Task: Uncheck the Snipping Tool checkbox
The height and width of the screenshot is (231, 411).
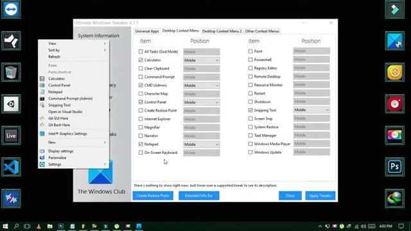Action: [250, 110]
